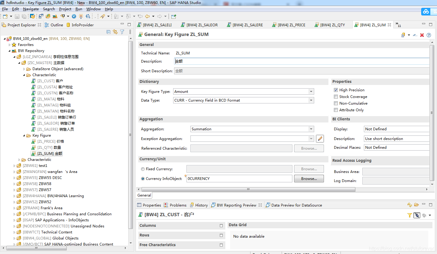This screenshot has height=254, width=437.
Task: Click the blue cloud icon at top right
Action: [x=426, y=11]
